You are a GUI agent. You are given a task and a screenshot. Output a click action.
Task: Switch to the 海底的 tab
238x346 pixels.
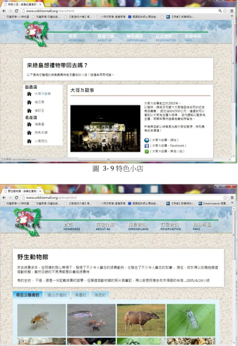100,295
